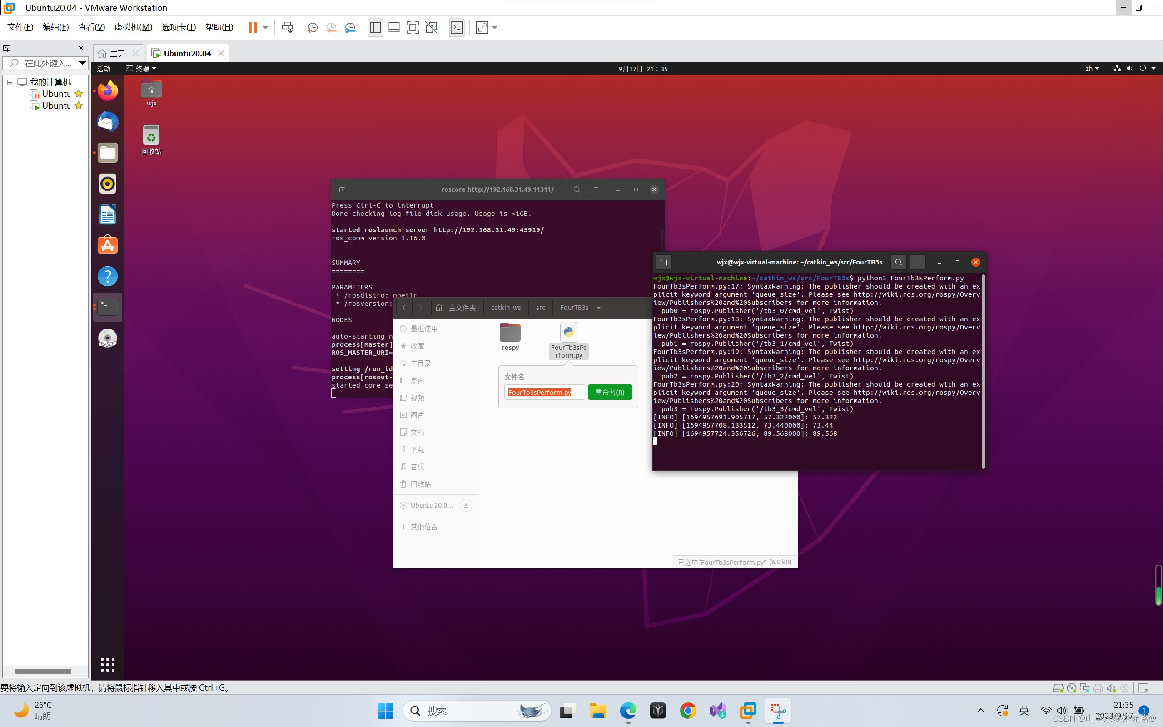Open the 回收站 trash icon on the desktop
The height and width of the screenshot is (727, 1163).
151,139
